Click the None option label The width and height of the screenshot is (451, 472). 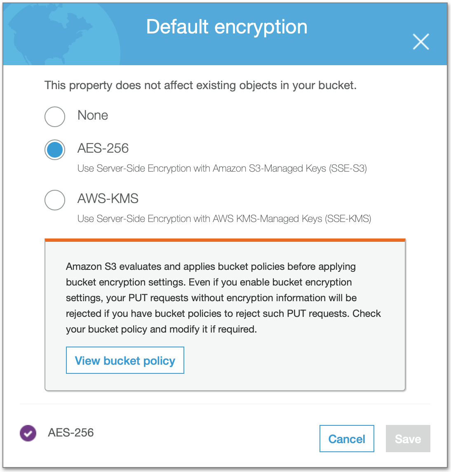click(x=93, y=115)
